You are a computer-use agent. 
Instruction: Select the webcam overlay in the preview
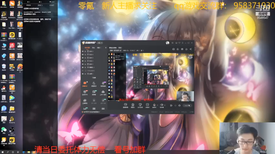coord(185,96)
